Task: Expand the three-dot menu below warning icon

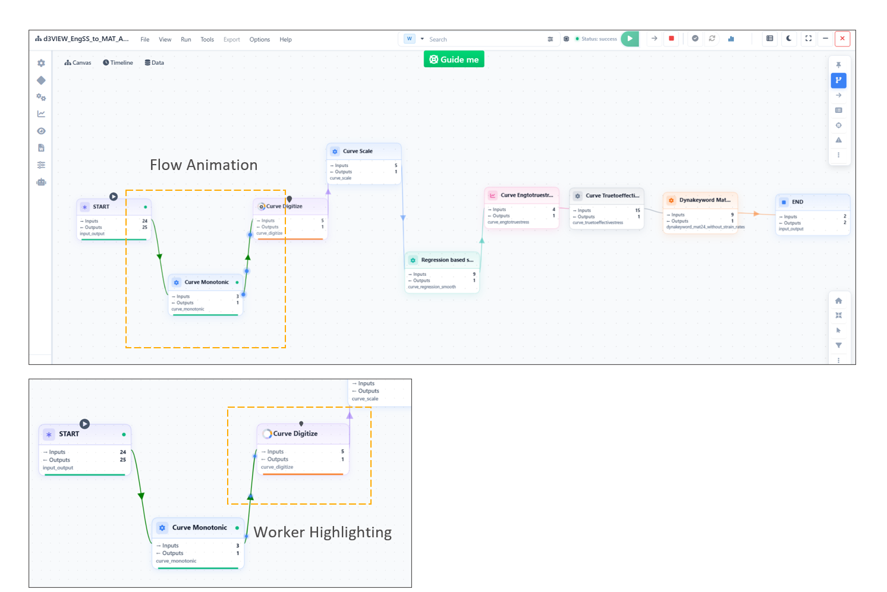Action: [838, 155]
